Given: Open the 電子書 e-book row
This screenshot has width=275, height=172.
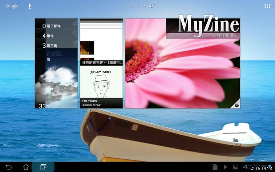Looking at the screenshot, I should [56, 43].
